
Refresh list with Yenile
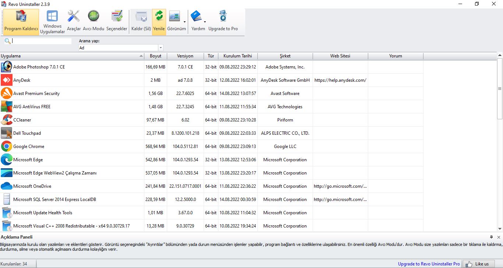coord(159,22)
